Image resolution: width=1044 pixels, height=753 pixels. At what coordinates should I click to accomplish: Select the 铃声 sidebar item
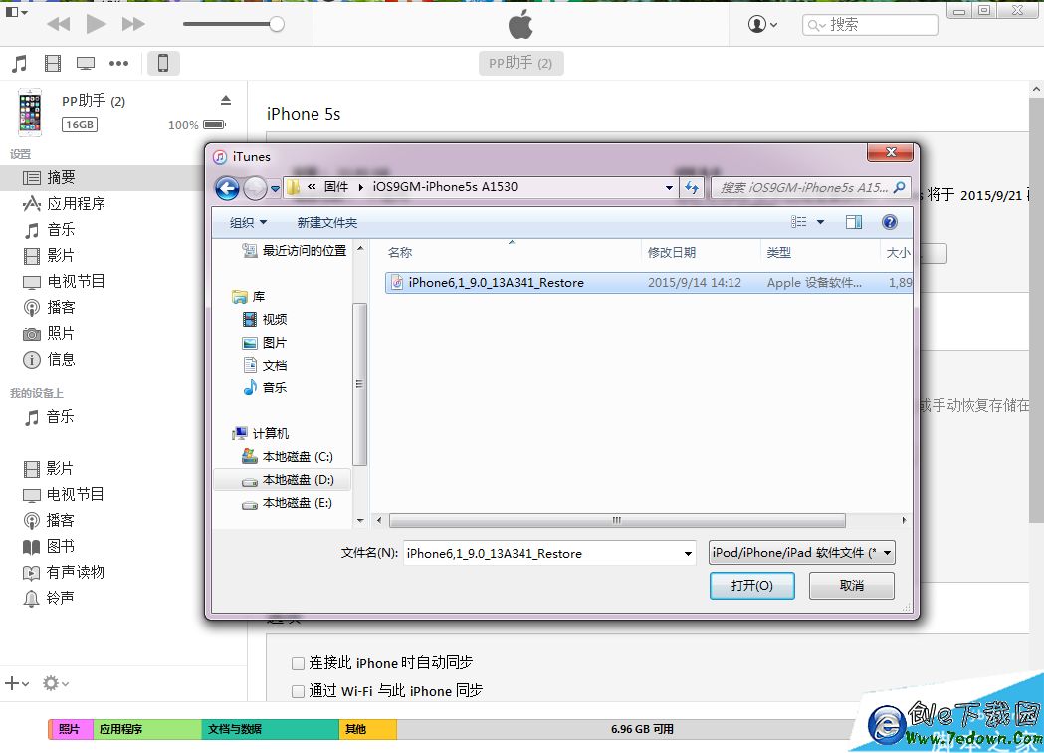point(59,598)
